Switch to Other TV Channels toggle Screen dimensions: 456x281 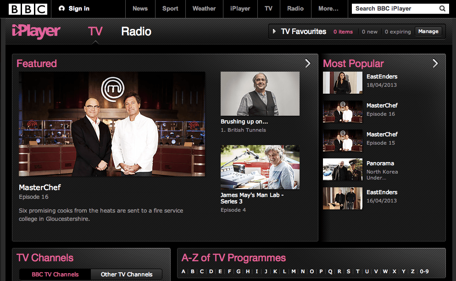coord(127,274)
